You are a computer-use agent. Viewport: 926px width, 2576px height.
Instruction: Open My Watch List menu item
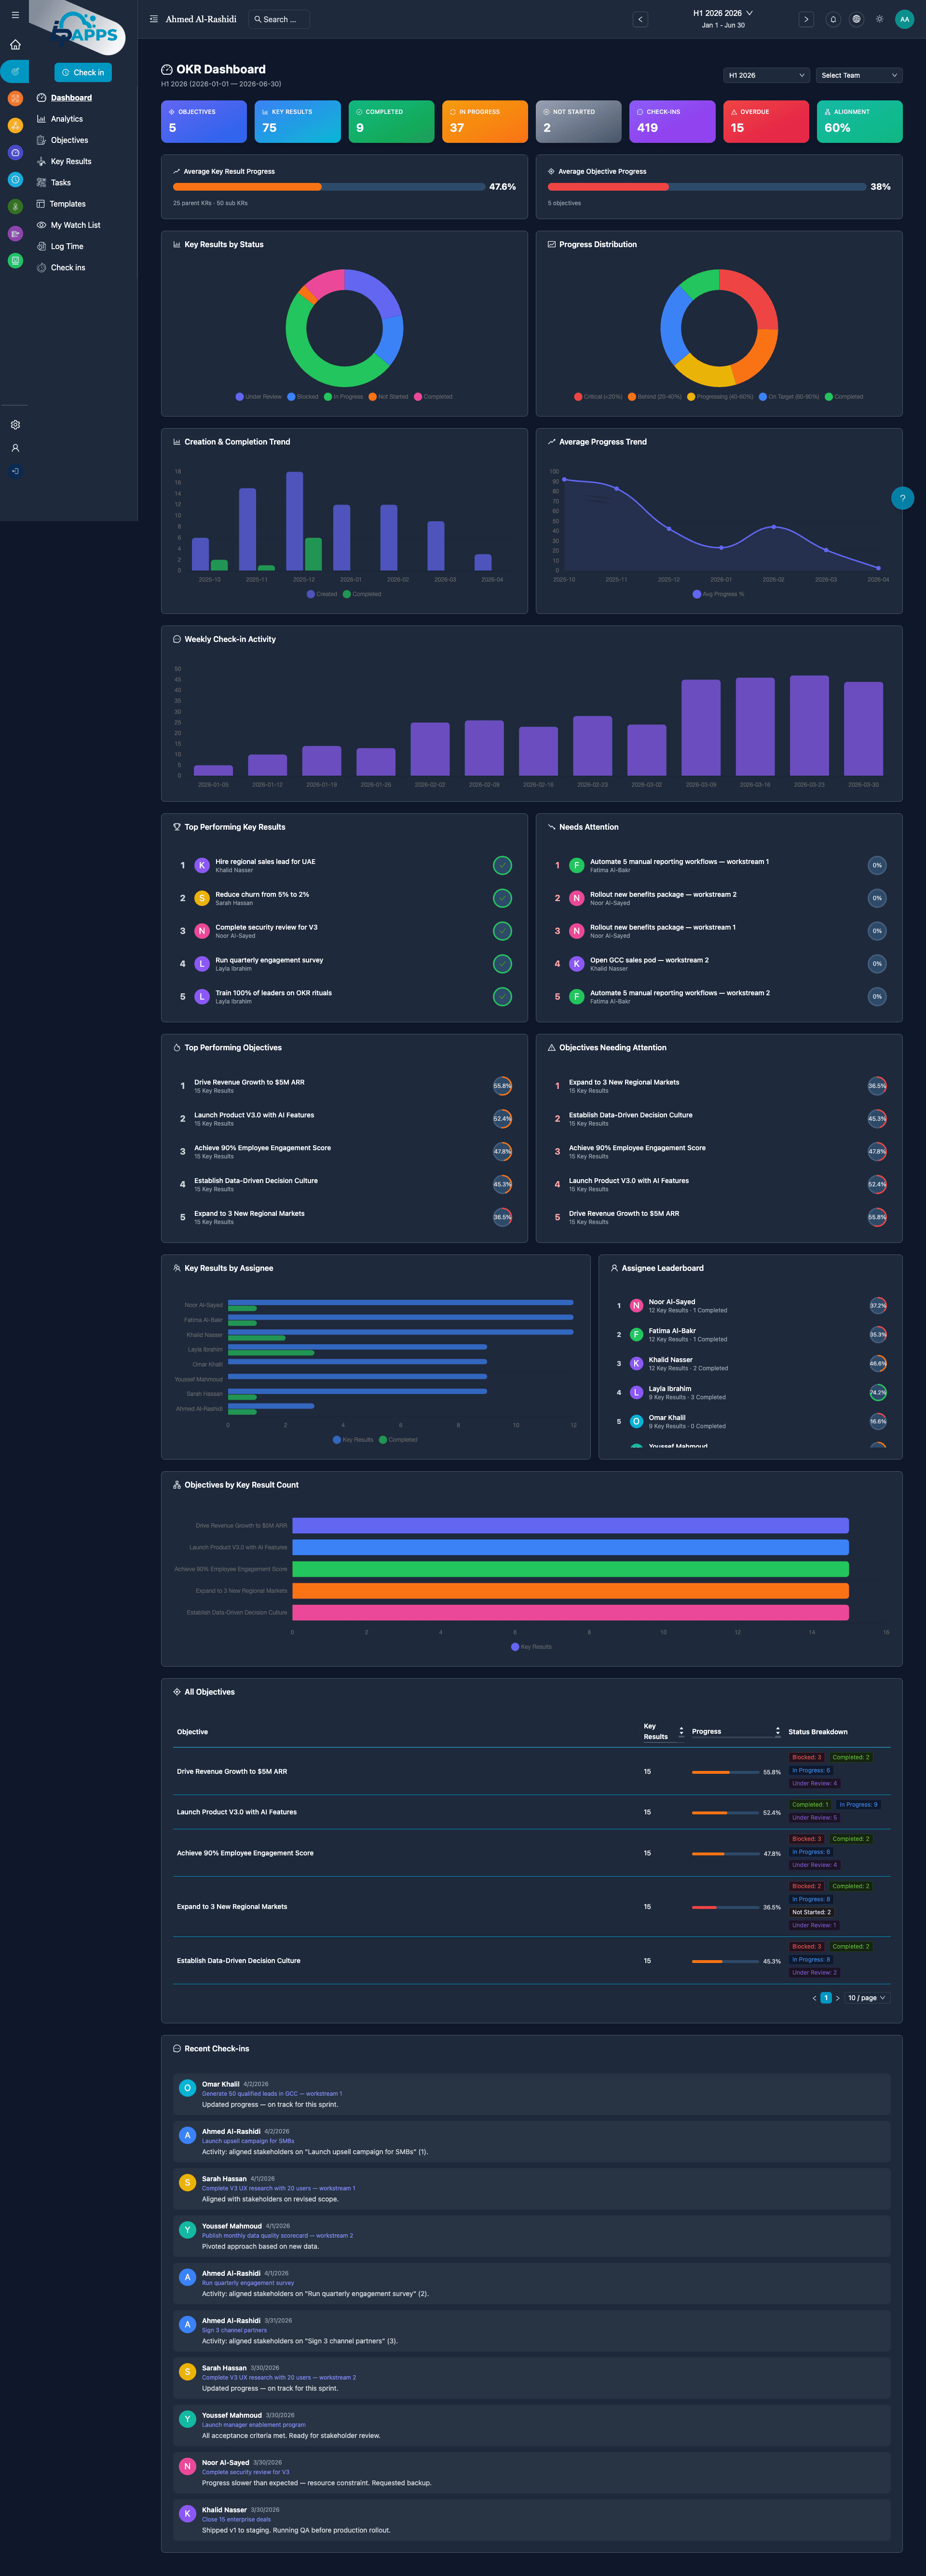click(76, 225)
